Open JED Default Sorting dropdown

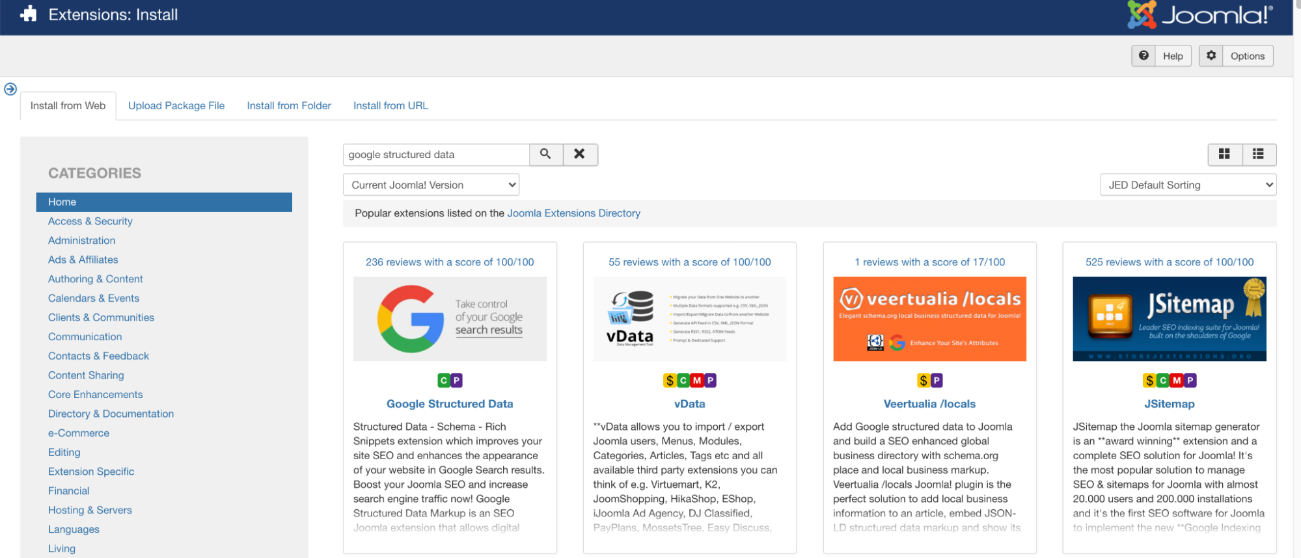[1188, 185]
